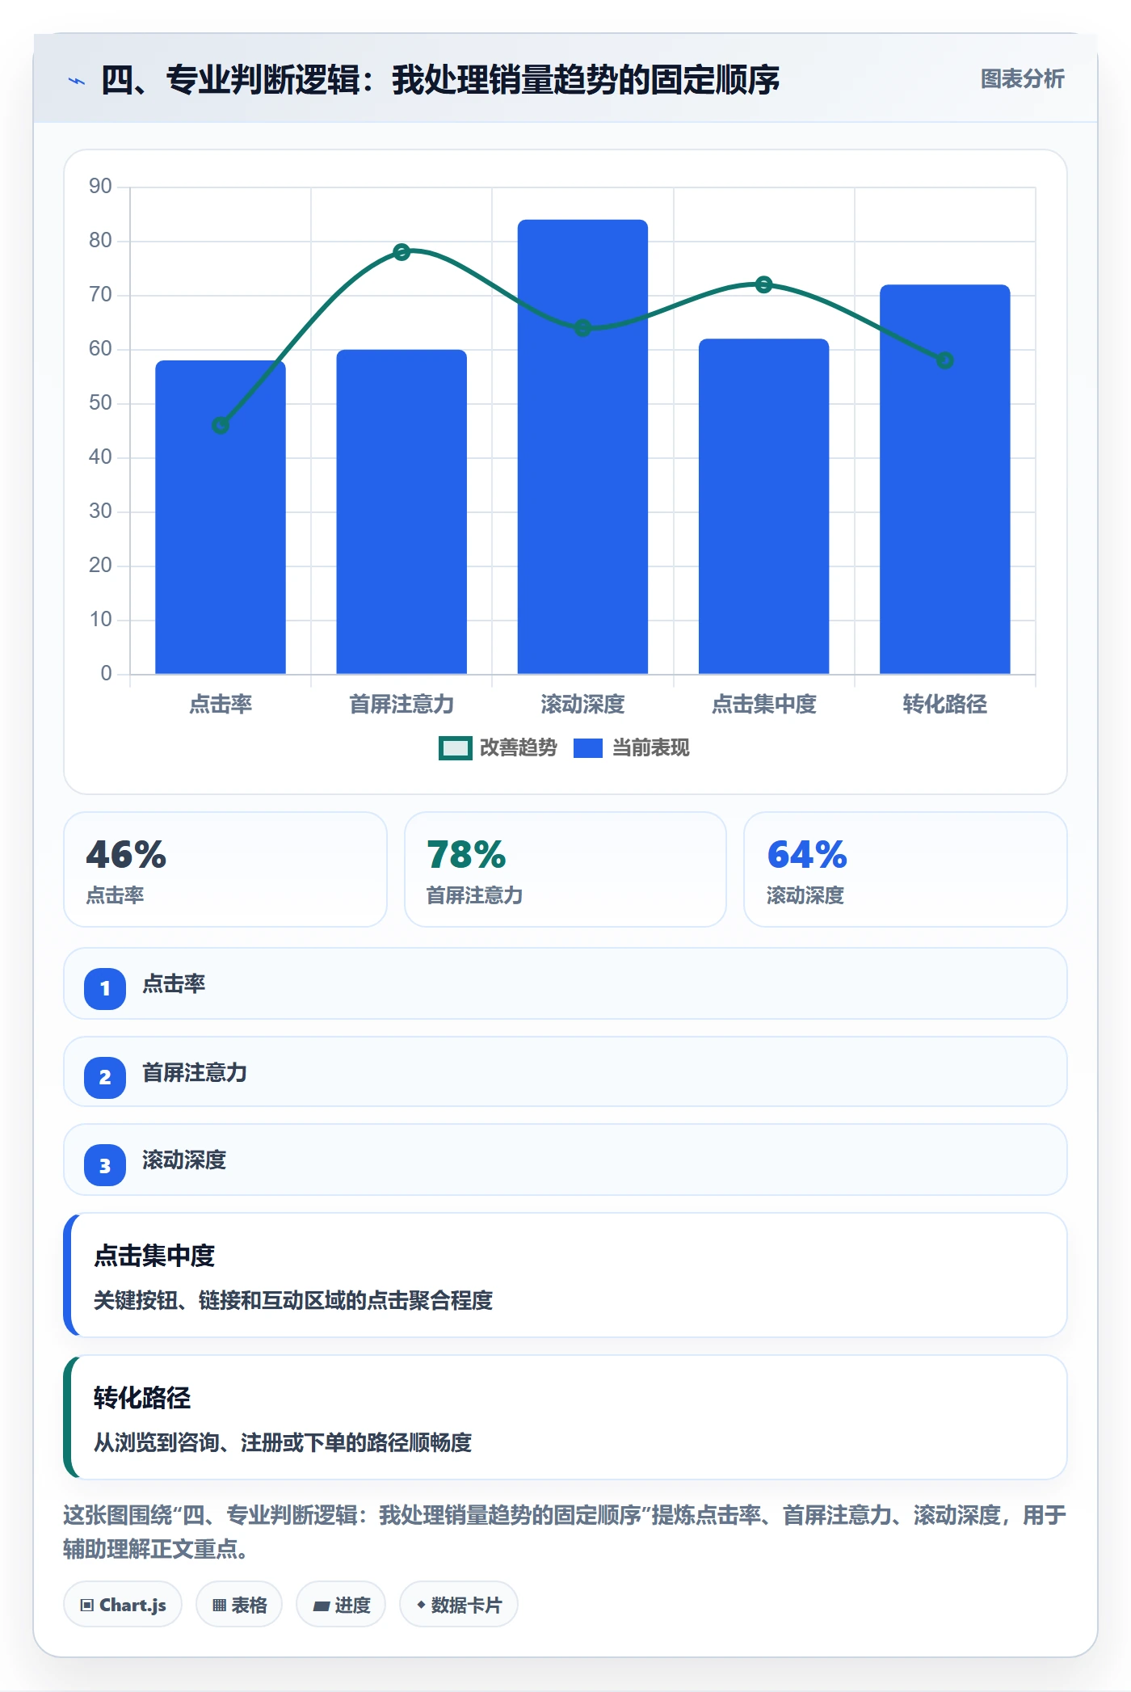This screenshot has height=1692, width=1131.
Task: Click the trend line point on 点击率
Action: click(221, 425)
